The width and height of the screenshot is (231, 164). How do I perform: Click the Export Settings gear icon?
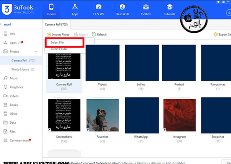tap(216, 35)
